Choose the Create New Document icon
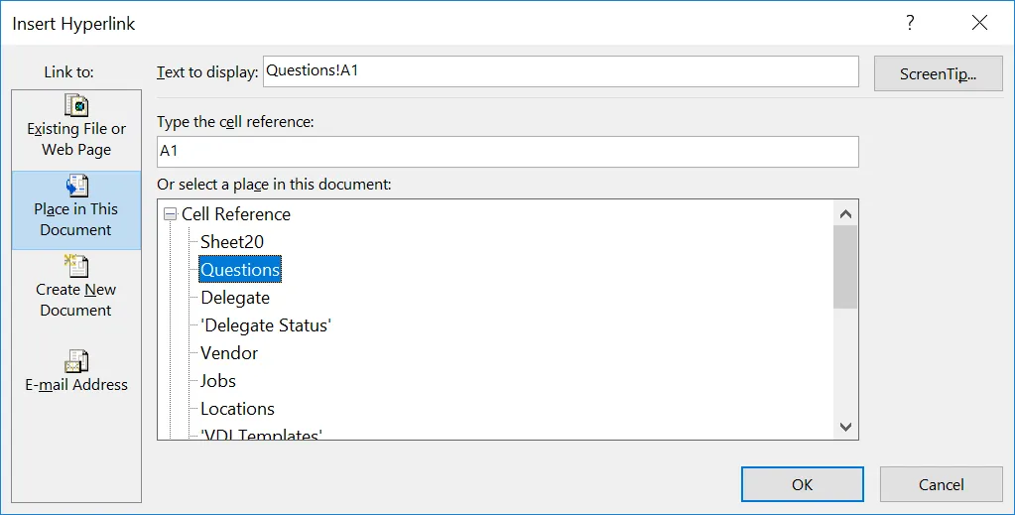Image resolution: width=1015 pixels, height=515 pixels. pyautogui.click(x=76, y=267)
